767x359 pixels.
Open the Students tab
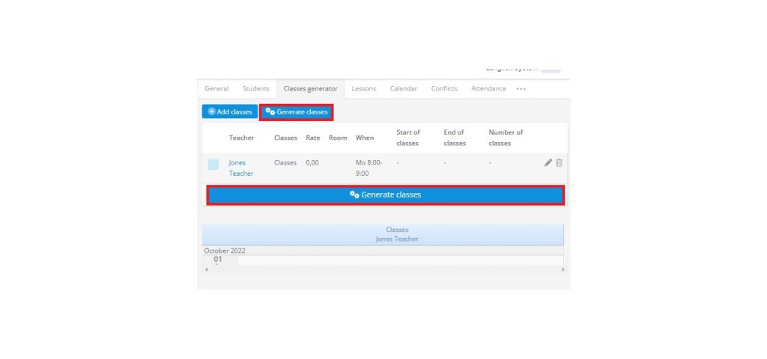255,89
